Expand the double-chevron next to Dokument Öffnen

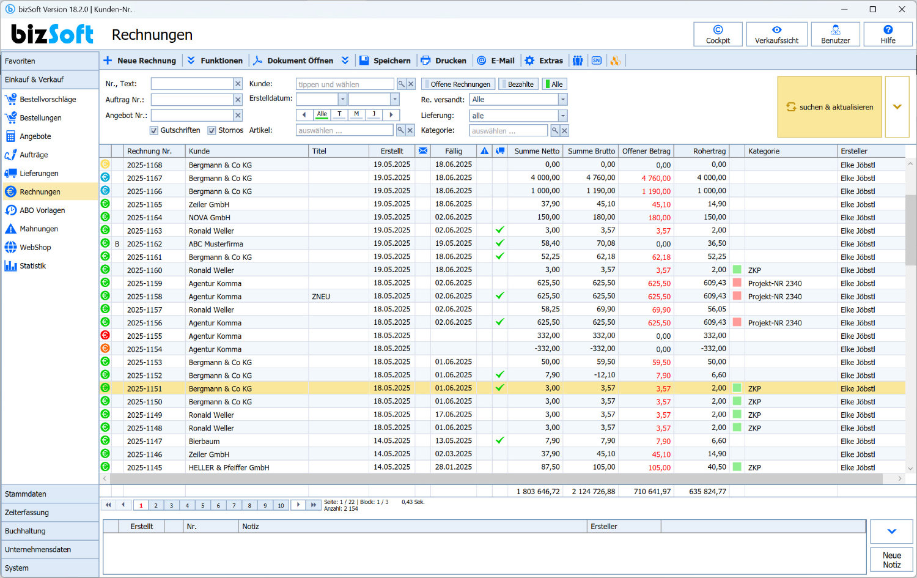(345, 61)
